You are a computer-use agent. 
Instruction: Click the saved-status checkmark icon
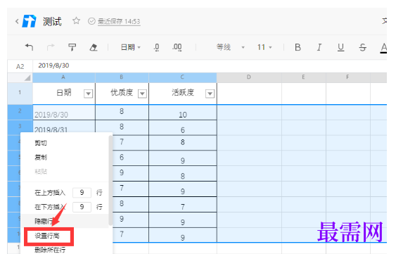pyautogui.click(x=91, y=21)
